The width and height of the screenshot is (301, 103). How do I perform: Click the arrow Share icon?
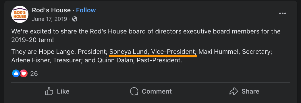pyautogui.click(x=234, y=91)
